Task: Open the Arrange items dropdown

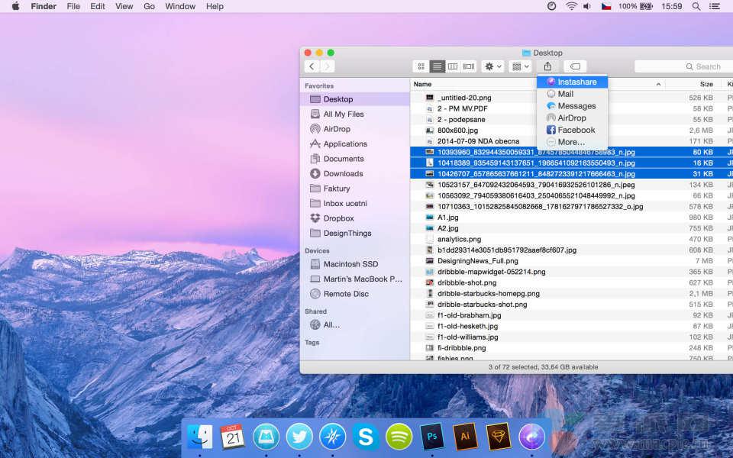Action: [x=520, y=66]
